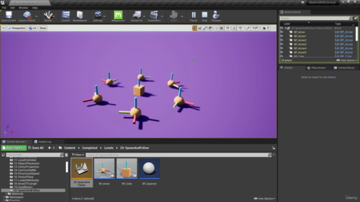Toggle surface snapping icon in viewport
360x202 pixels.
pyautogui.click(x=216, y=28)
